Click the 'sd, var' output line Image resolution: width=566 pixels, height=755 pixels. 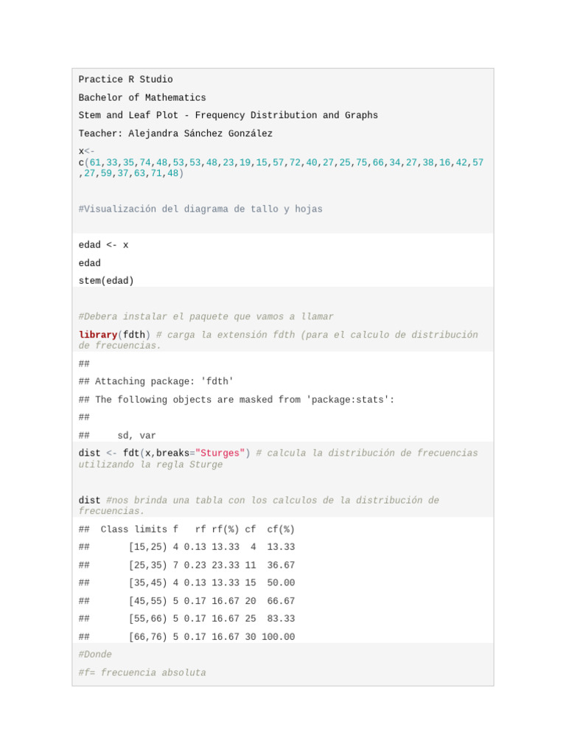point(136,436)
